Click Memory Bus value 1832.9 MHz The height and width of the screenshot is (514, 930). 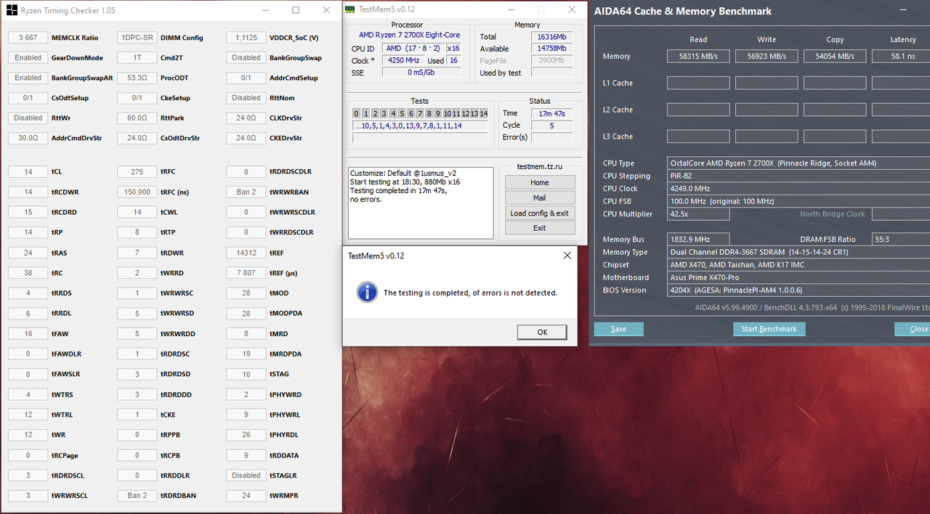(698, 240)
